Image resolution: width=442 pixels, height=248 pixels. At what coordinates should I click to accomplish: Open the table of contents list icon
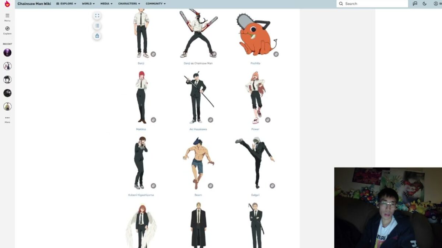pos(97,26)
